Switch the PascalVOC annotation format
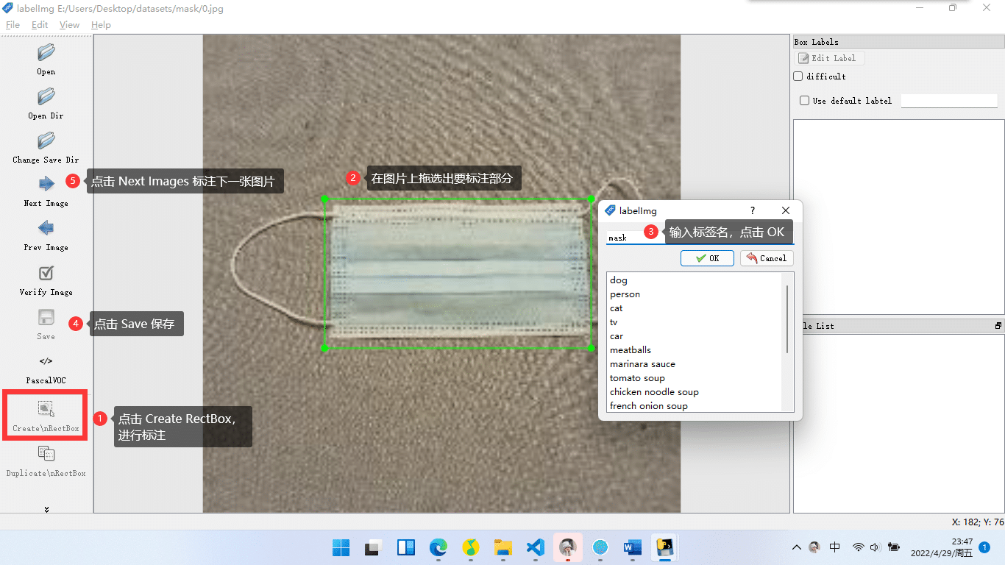Screen dimensions: 1005x565 46,362
